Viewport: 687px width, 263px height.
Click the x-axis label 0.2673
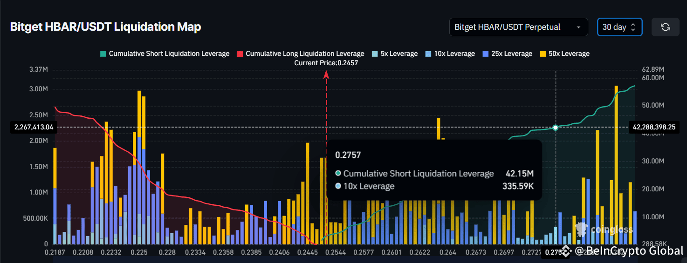click(x=476, y=252)
